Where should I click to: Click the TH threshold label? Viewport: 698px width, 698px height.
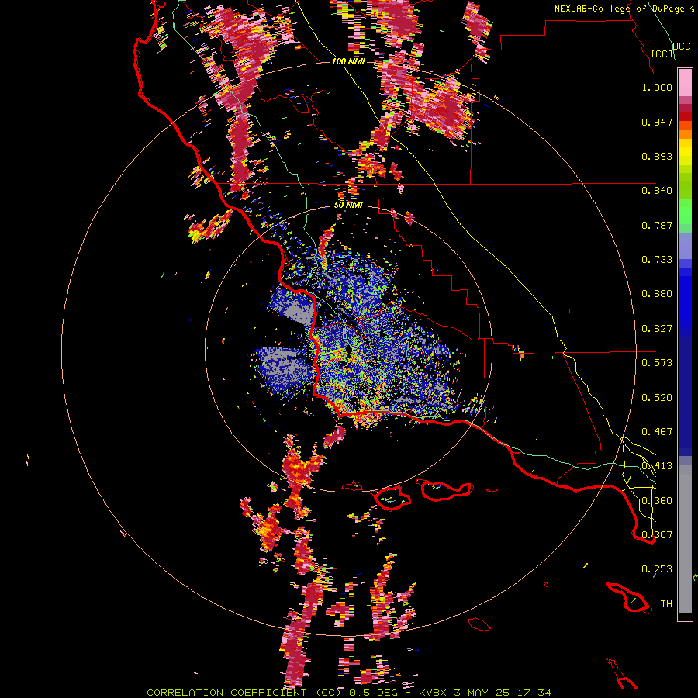click(x=666, y=604)
